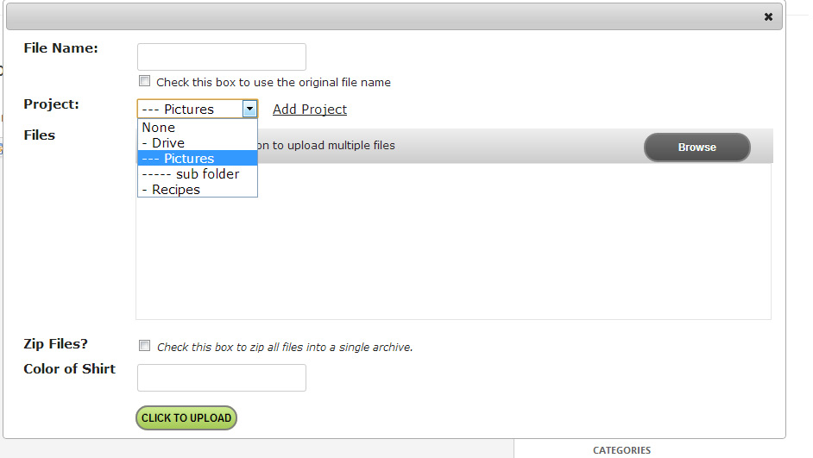
Task: Click the Categories heading below the dialog
Action: [621, 450]
